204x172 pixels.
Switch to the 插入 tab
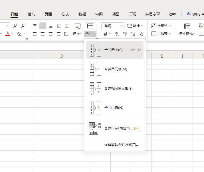click(31, 14)
